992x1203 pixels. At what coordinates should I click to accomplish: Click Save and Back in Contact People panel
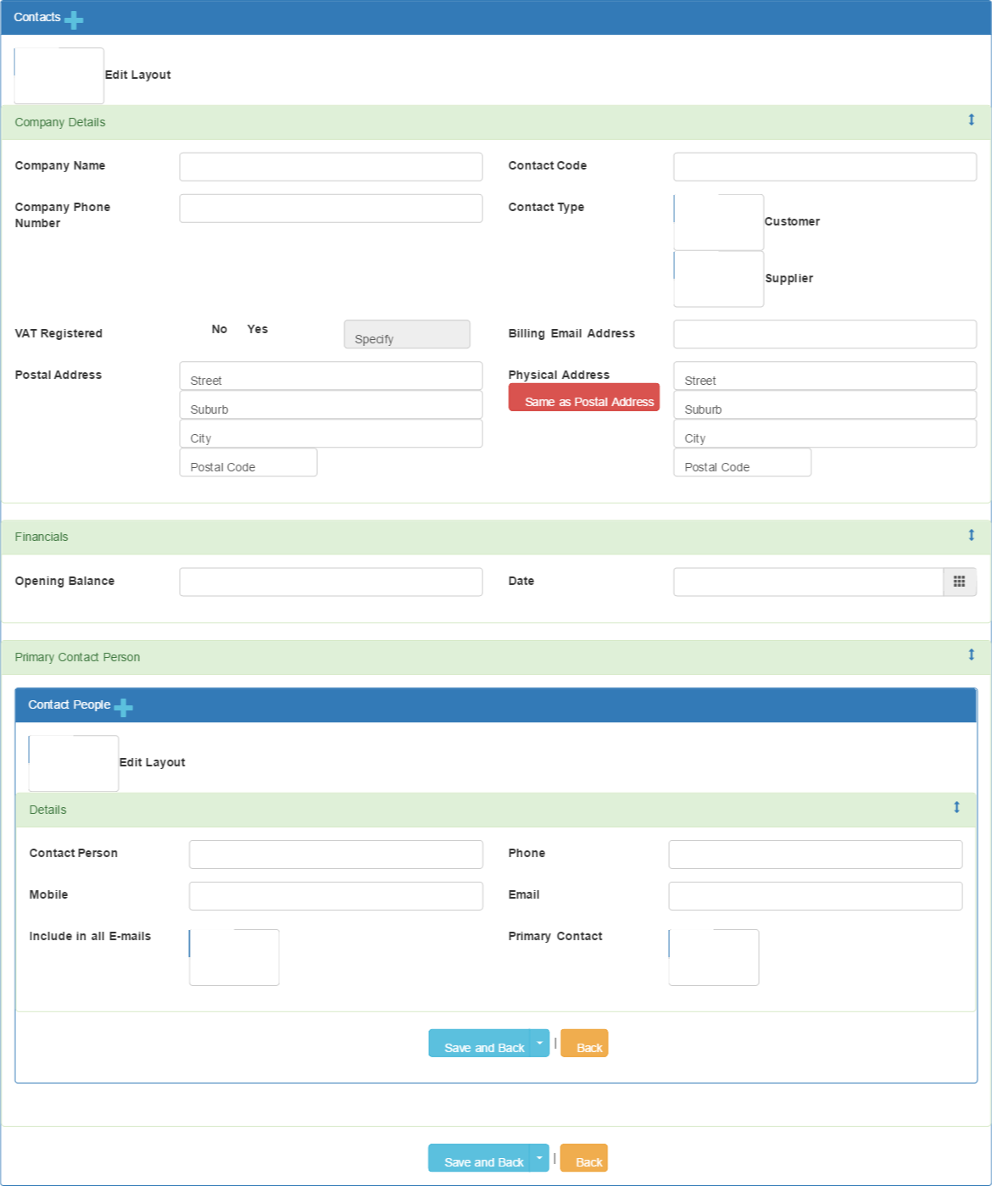[479, 1043]
